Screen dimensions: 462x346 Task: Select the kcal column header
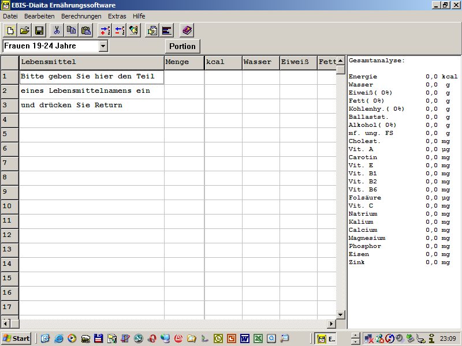(223, 62)
